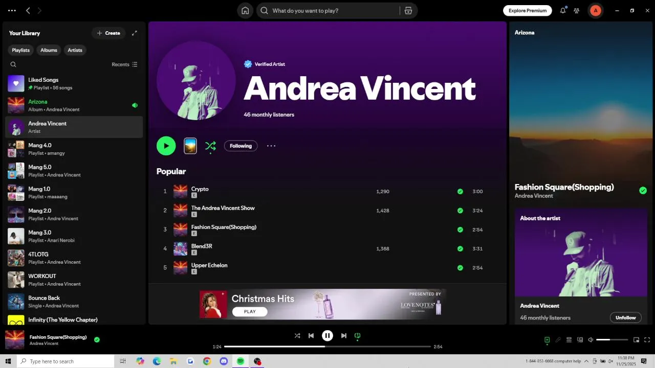
Task: Go back with the left arrow
Action: (28, 10)
